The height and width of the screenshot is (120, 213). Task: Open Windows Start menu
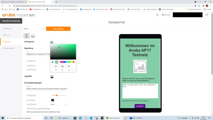(x=3, y=118)
